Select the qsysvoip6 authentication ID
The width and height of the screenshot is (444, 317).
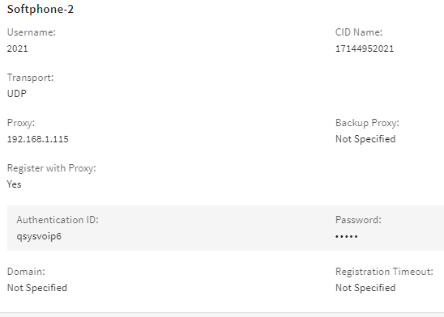click(39, 236)
